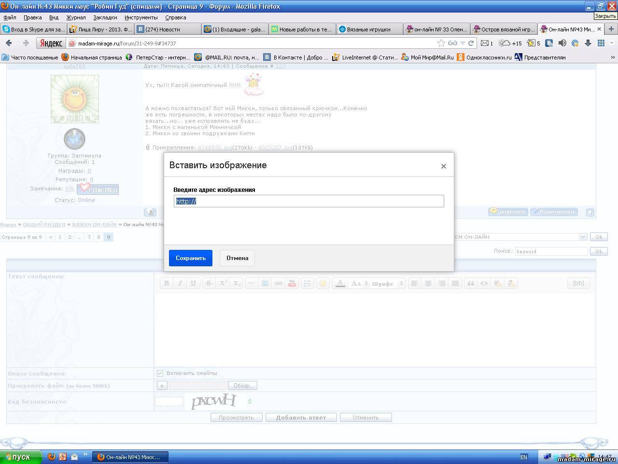Show more bookmarks via the >> chevron
The width and height of the screenshot is (618, 464).
(613, 57)
